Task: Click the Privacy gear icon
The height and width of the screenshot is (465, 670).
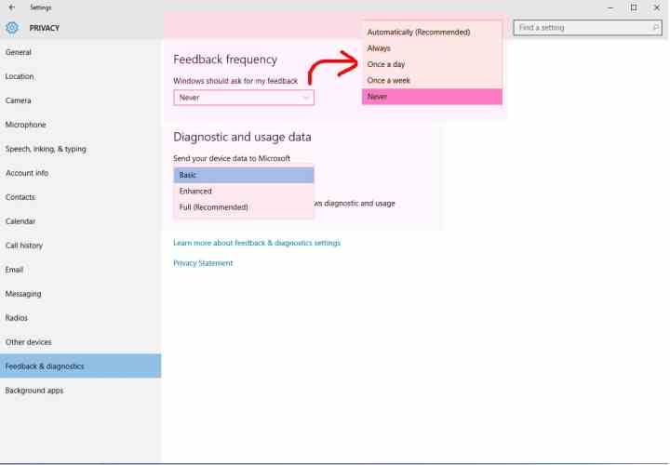Action: coord(12,28)
